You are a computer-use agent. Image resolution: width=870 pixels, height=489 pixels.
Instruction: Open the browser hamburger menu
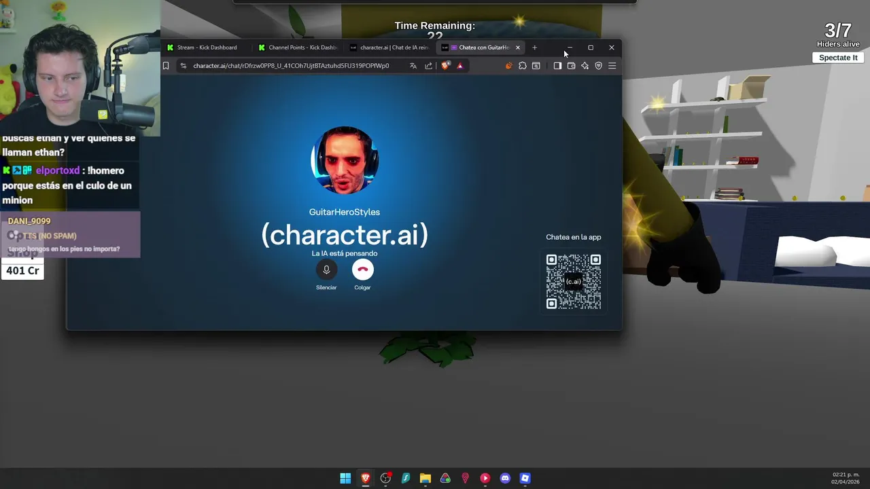(x=612, y=66)
